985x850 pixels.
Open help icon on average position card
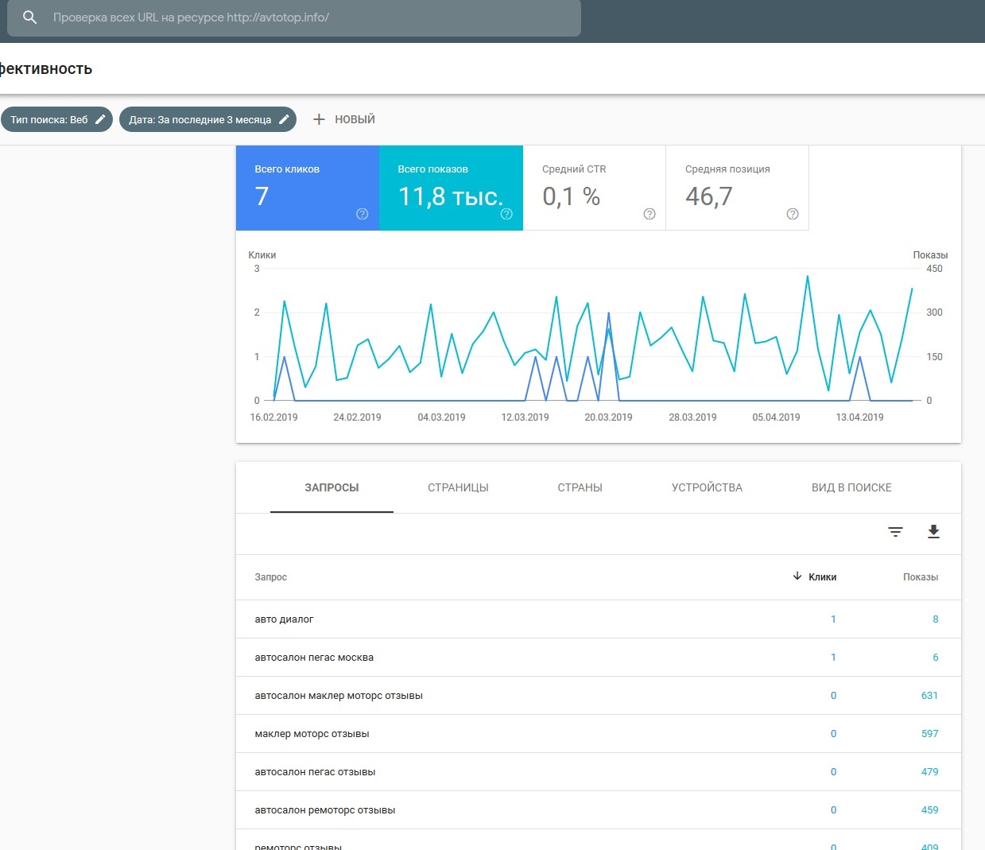click(793, 214)
